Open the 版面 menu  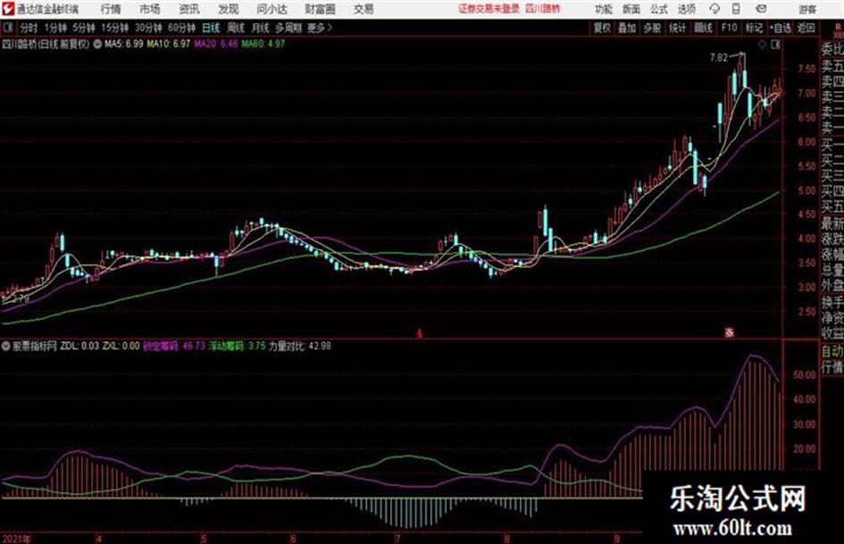pyautogui.click(x=631, y=9)
